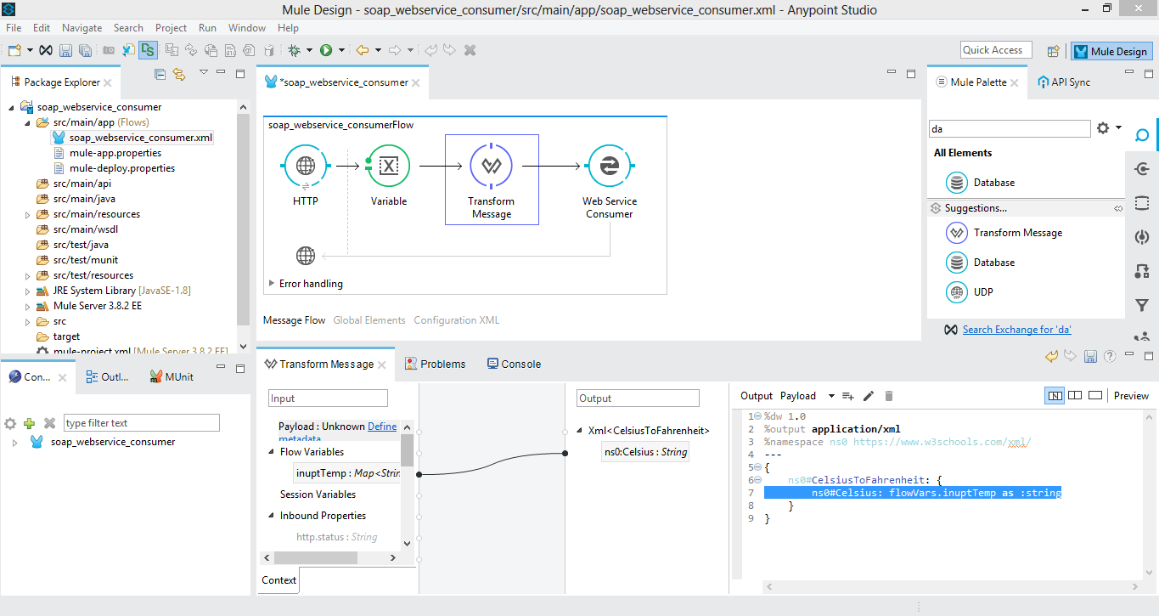Click the Variable component in flow
The height and width of the screenshot is (616, 1159).
click(389, 167)
